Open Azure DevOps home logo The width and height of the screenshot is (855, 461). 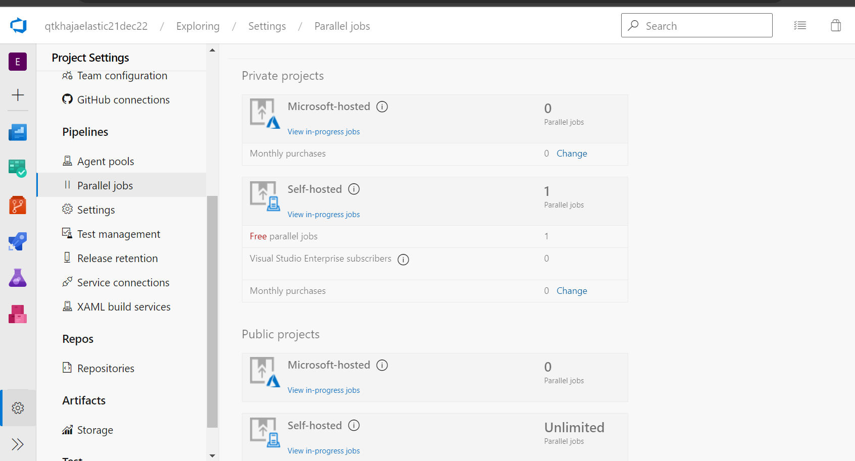[x=18, y=26]
